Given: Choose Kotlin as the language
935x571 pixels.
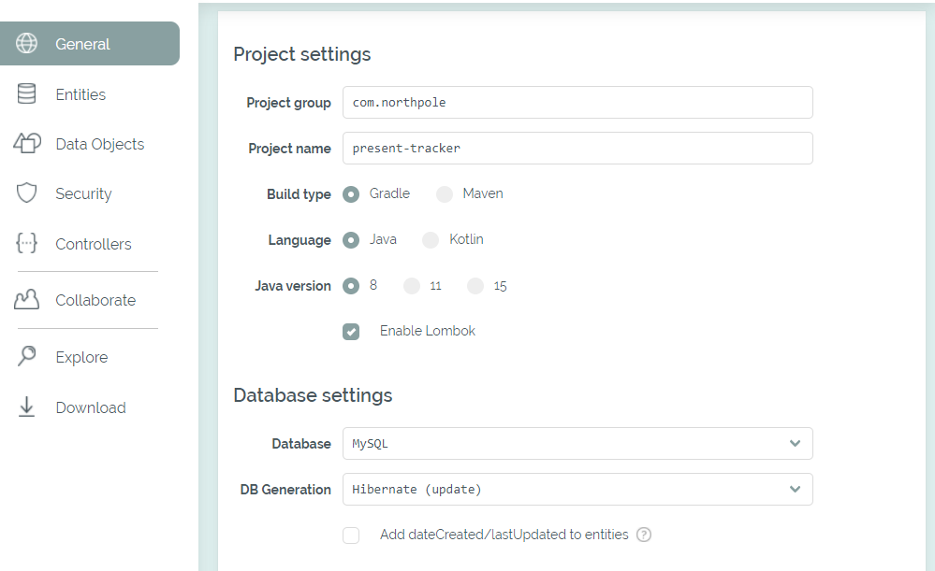Looking at the screenshot, I should pyautogui.click(x=431, y=240).
